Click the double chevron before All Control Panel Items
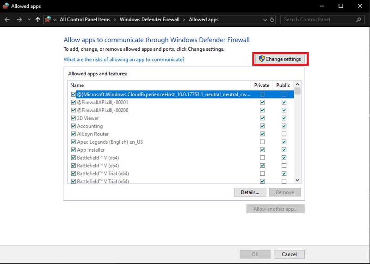 [x=55, y=20]
